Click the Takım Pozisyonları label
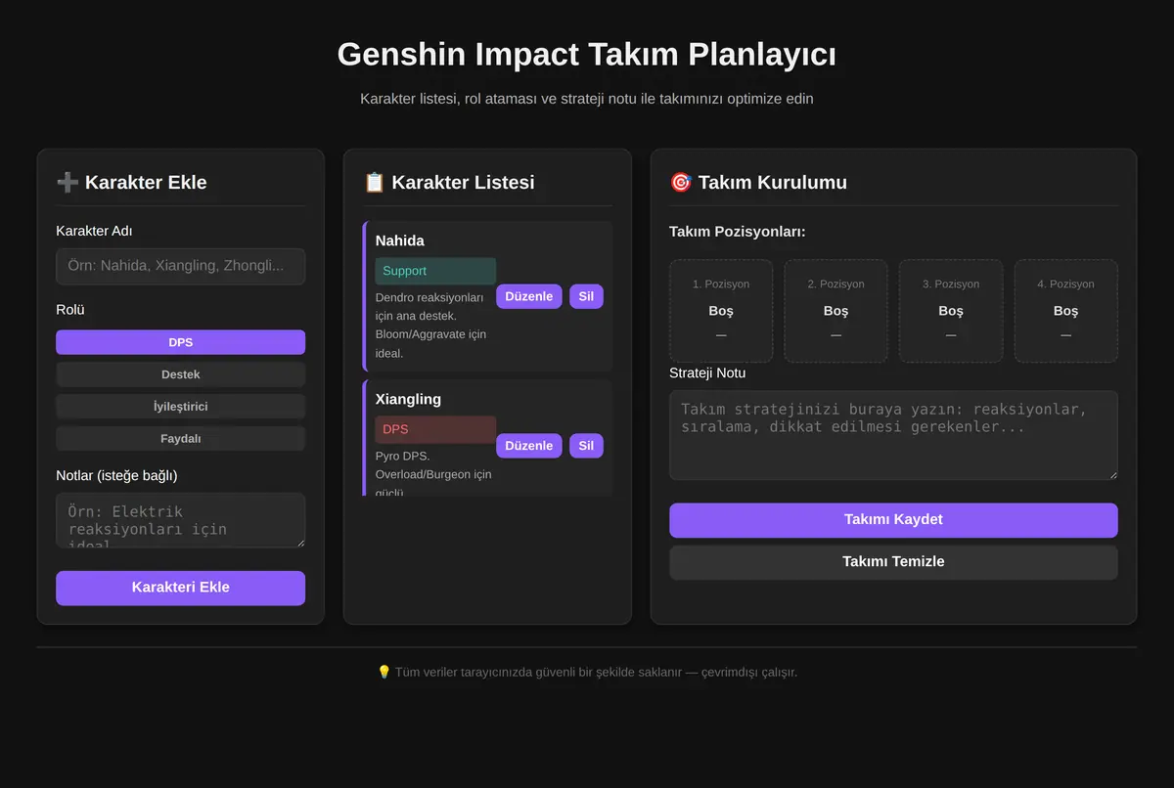 738,232
